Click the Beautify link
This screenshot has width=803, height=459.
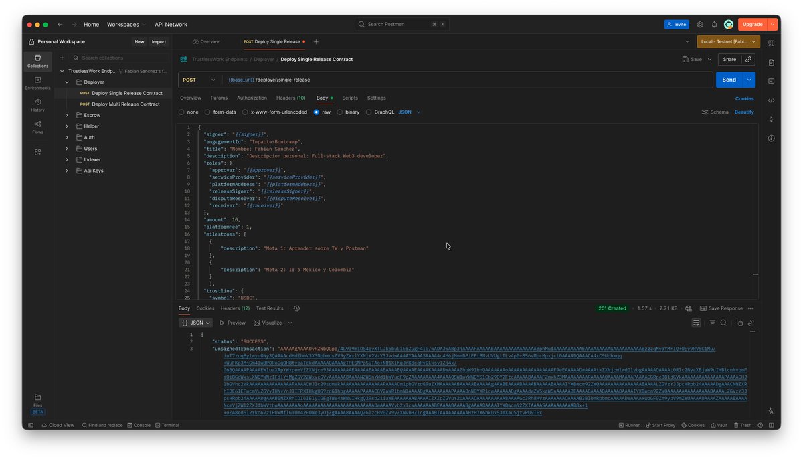(744, 112)
